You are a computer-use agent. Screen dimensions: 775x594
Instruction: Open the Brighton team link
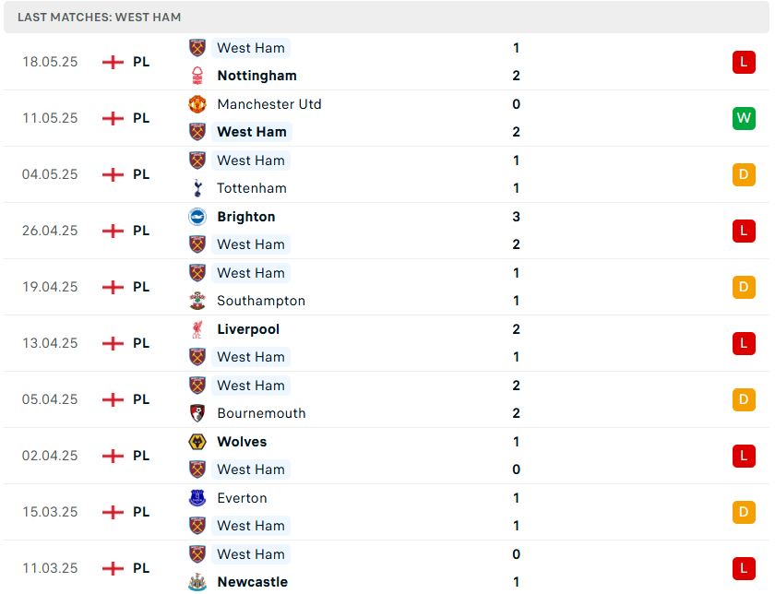click(x=246, y=217)
